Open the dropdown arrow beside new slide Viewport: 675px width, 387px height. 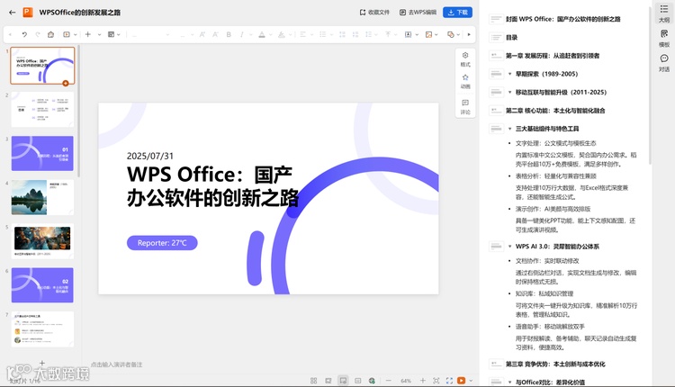point(99,34)
